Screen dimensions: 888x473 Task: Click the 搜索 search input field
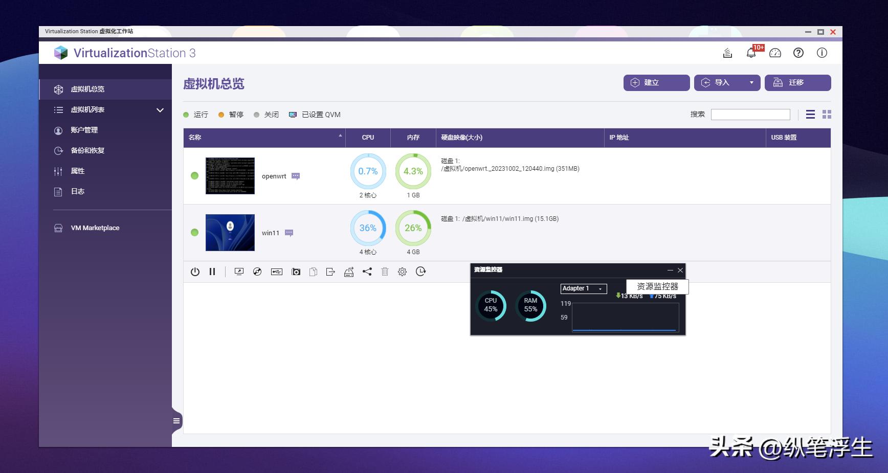click(x=750, y=115)
